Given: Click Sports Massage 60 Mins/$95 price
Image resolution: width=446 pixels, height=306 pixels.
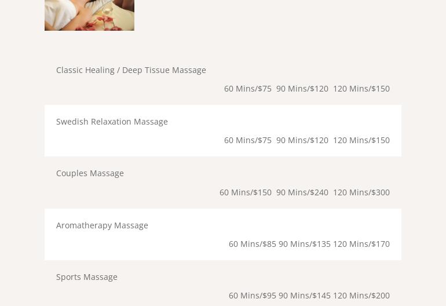Looking at the screenshot, I should tap(253, 296).
